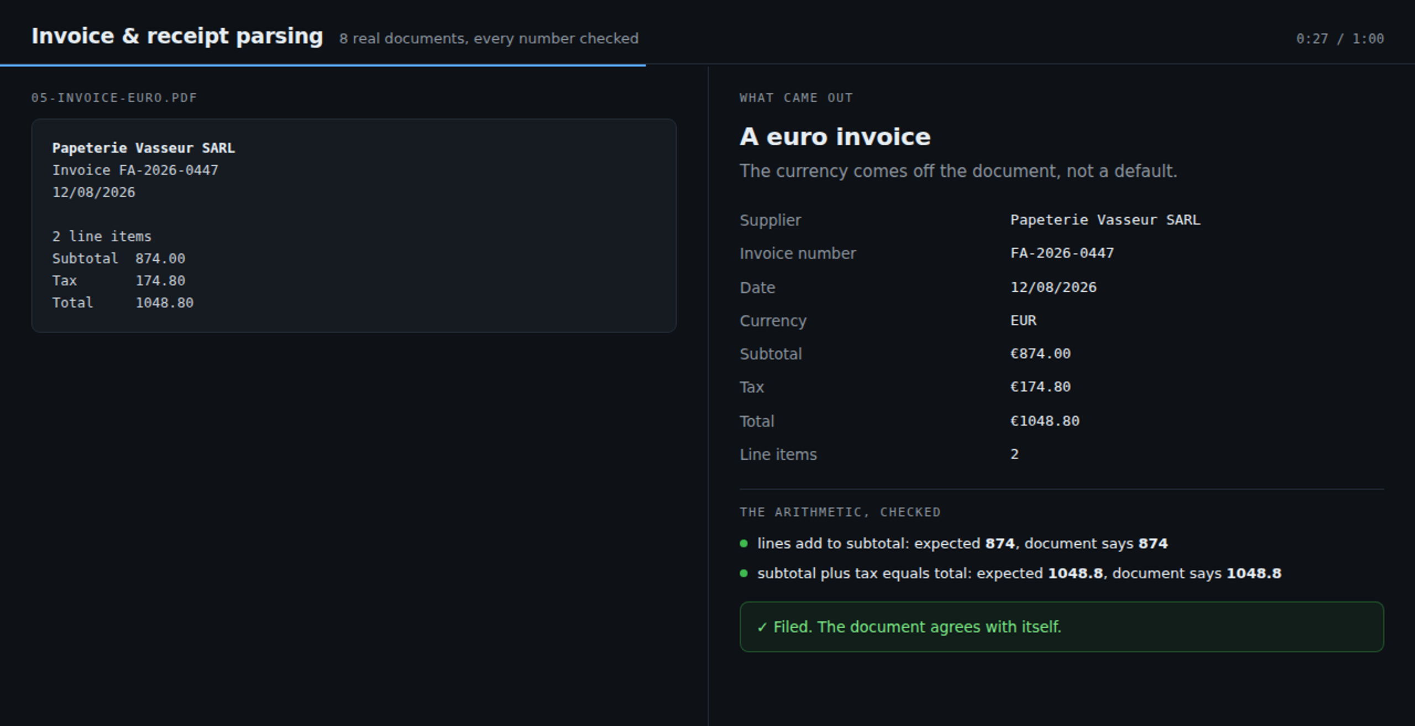Click the 'Supplier' field label
Viewport: 1415px width, 726px height.
click(771, 220)
